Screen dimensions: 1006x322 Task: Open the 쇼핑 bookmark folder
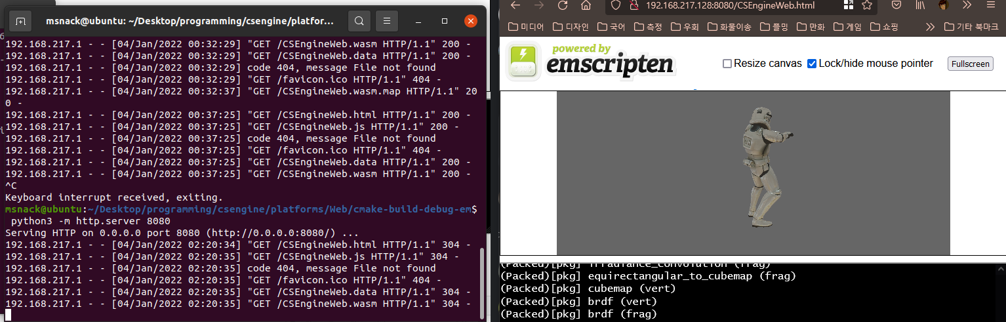pos(884,27)
